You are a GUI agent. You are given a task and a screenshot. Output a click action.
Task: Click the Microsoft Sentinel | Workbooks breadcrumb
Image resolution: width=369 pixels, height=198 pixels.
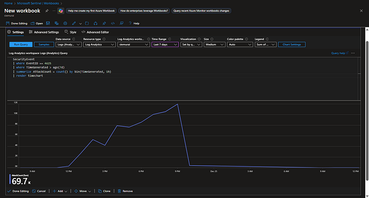(38, 3)
